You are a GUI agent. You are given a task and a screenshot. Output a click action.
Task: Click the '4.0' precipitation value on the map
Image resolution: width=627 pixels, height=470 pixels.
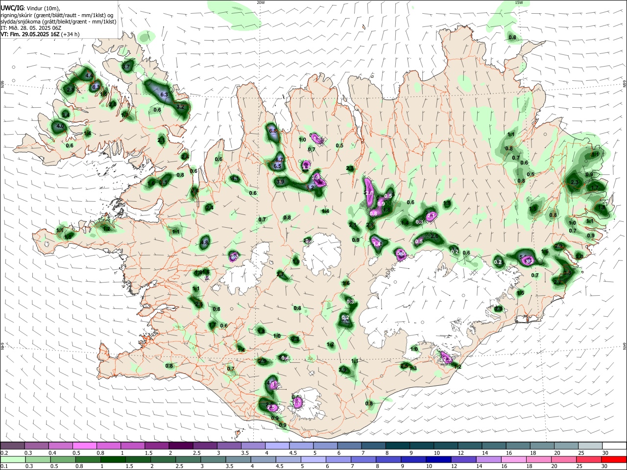[x=60, y=126]
